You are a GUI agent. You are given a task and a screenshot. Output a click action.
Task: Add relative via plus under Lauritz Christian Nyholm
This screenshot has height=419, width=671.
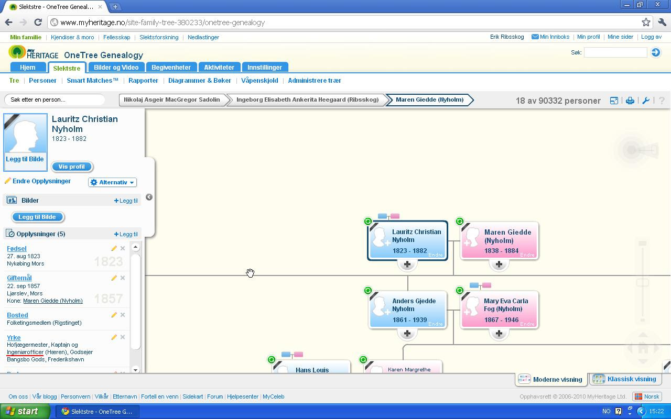tap(407, 264)
